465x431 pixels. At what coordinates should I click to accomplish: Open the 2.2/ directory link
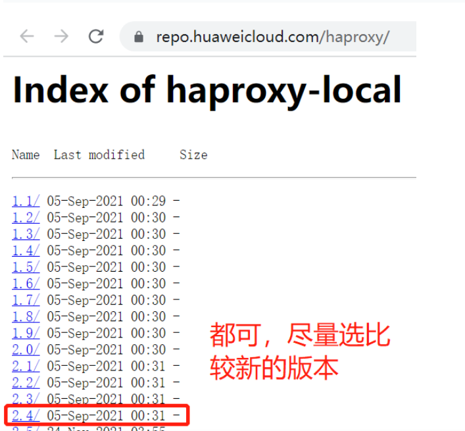click(26, 383)
